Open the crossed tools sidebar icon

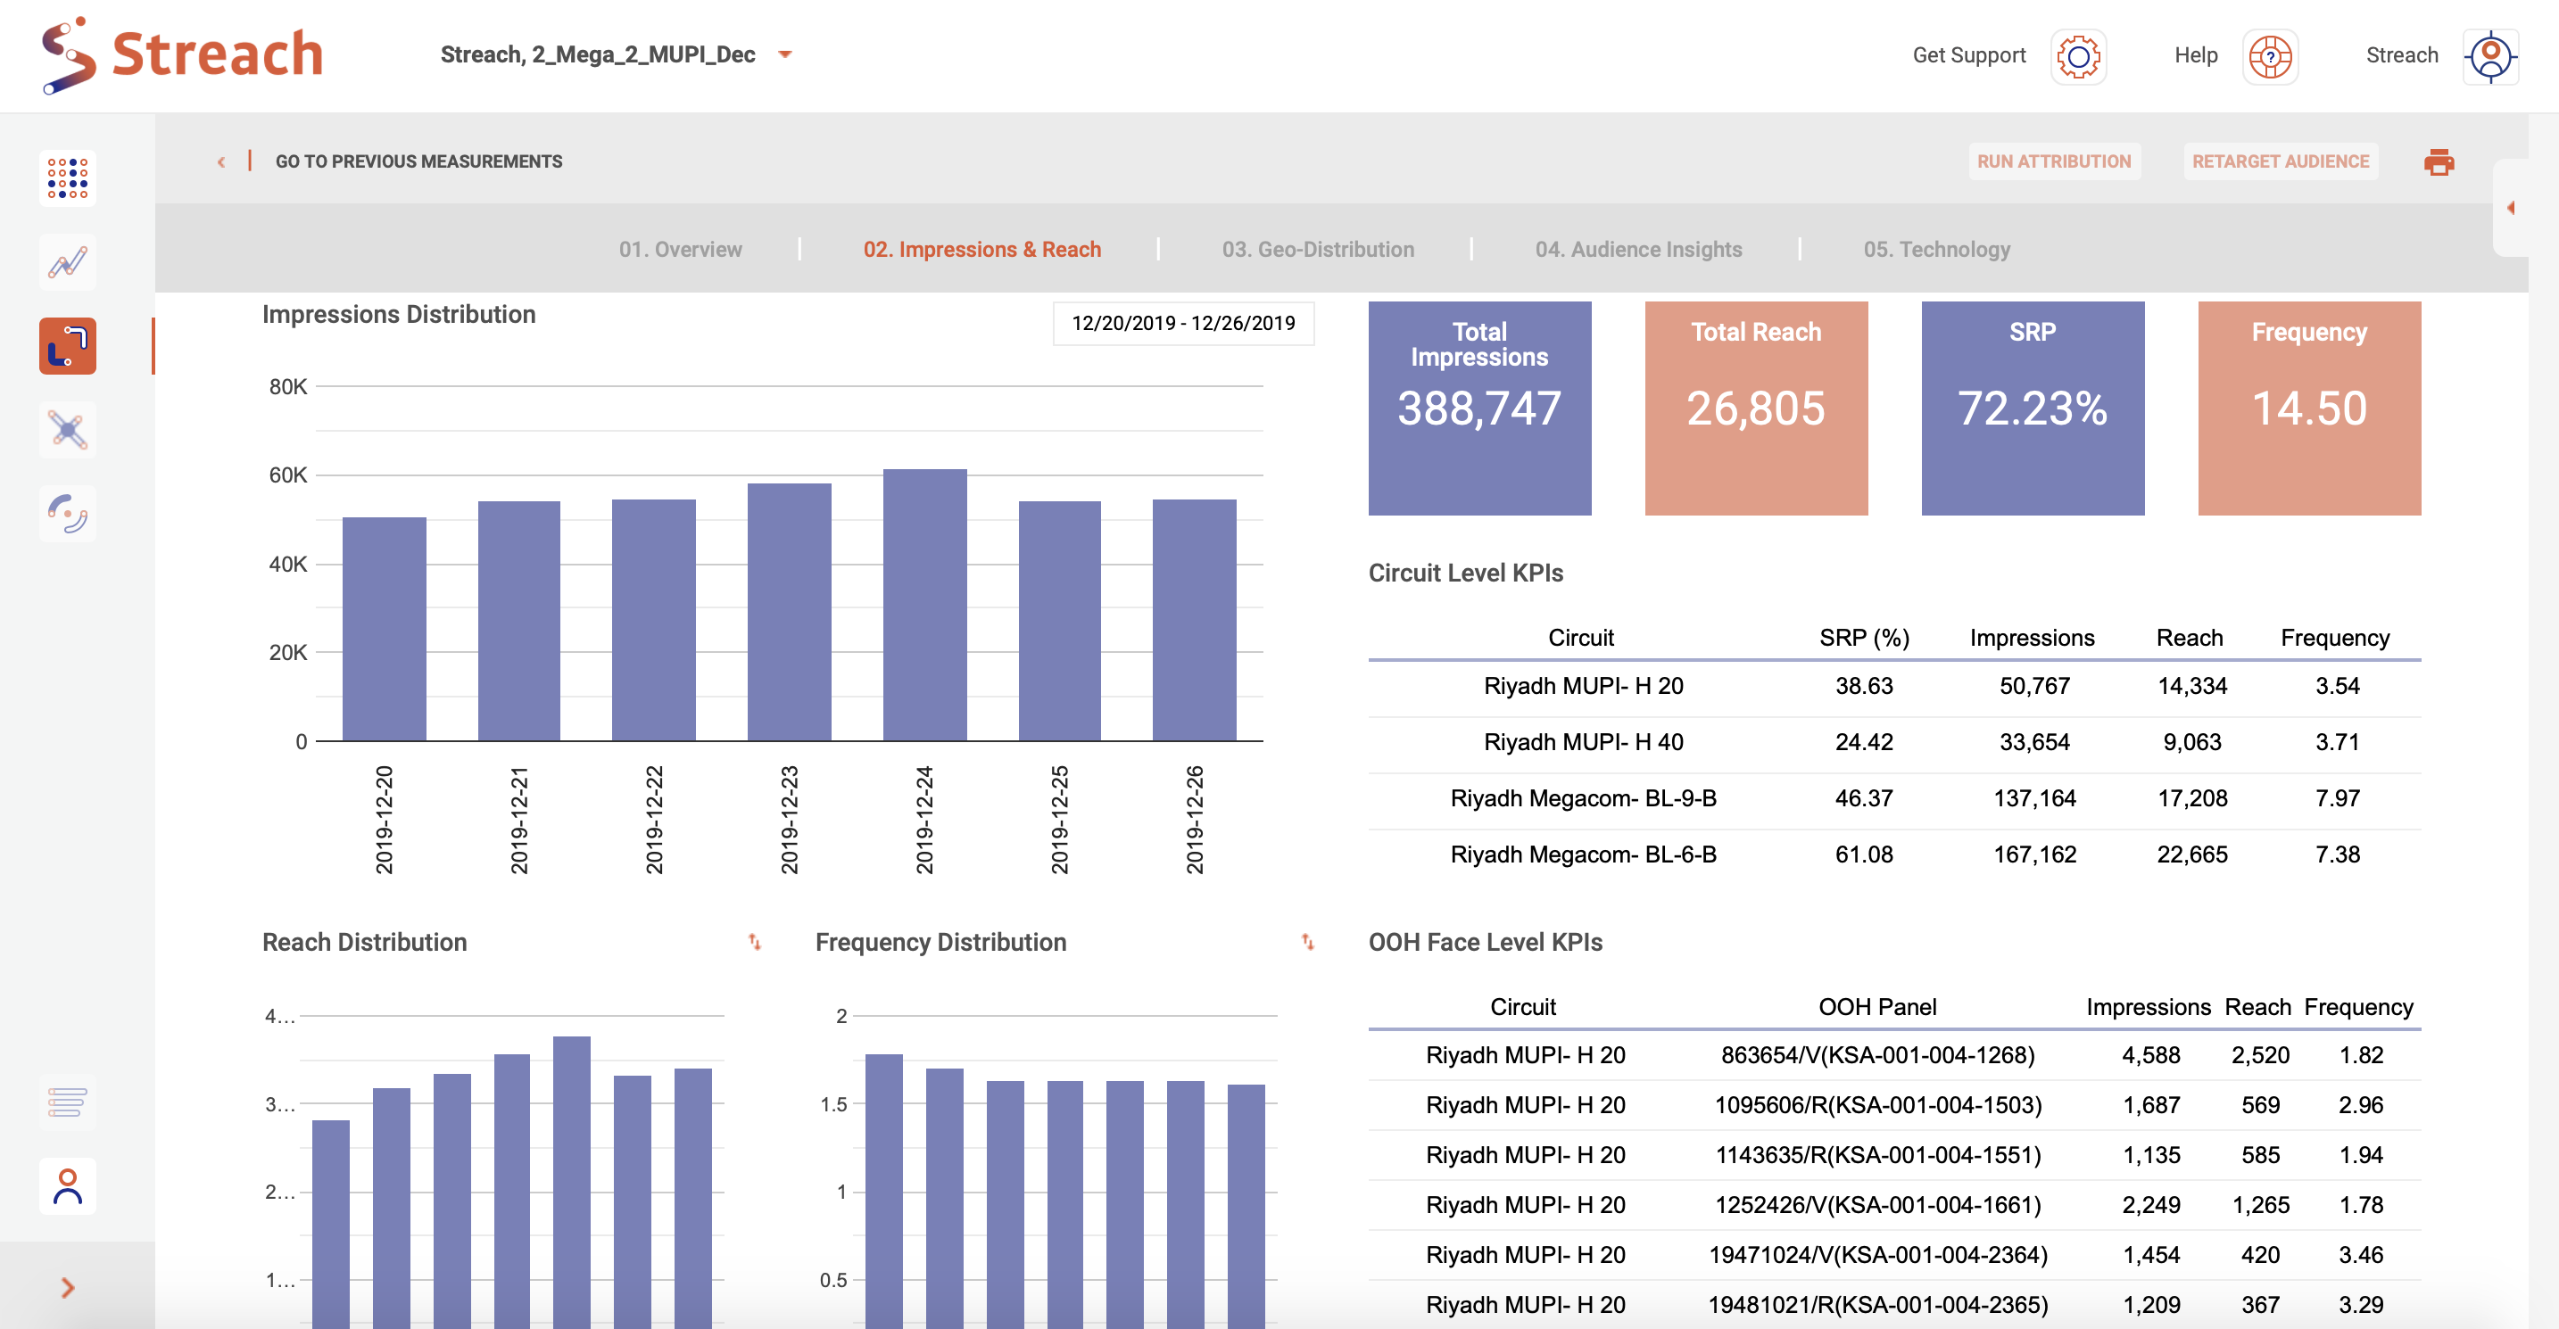[x=68, y=430]
